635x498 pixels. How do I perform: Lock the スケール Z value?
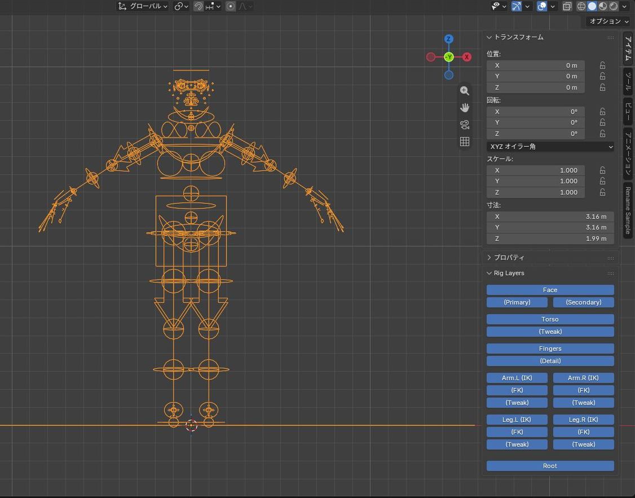point(603,192)
